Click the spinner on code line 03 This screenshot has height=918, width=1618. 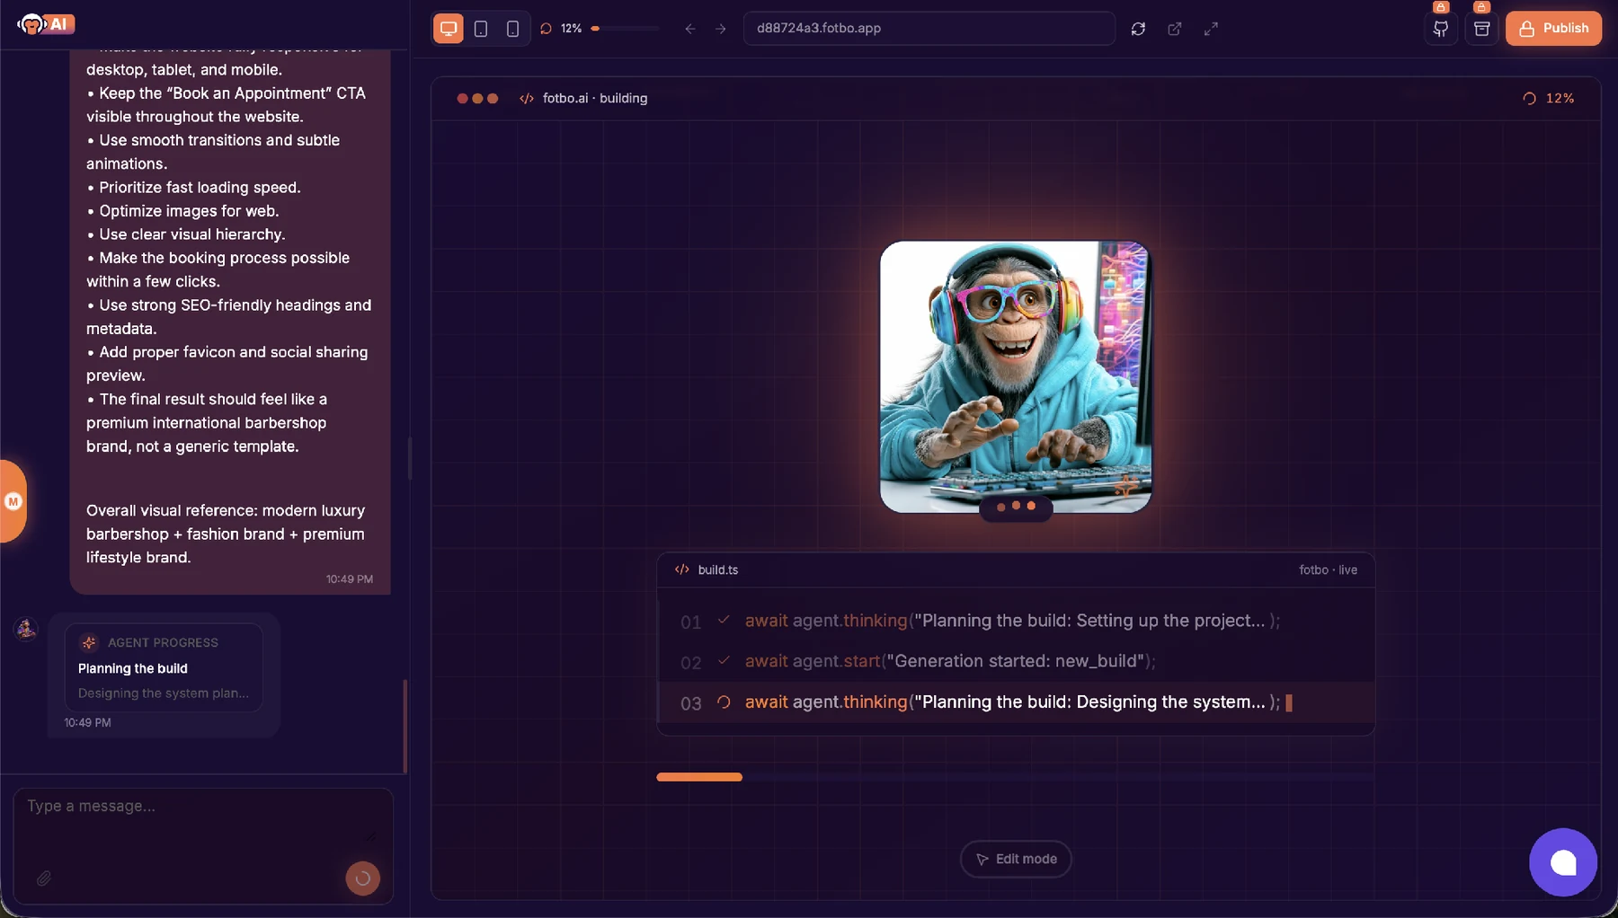pos(724,702)
